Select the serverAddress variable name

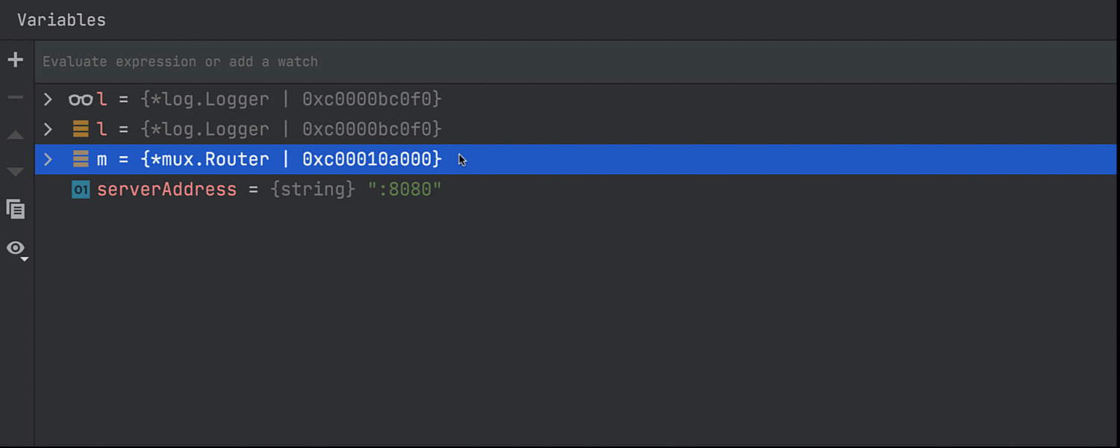(167, 190)
